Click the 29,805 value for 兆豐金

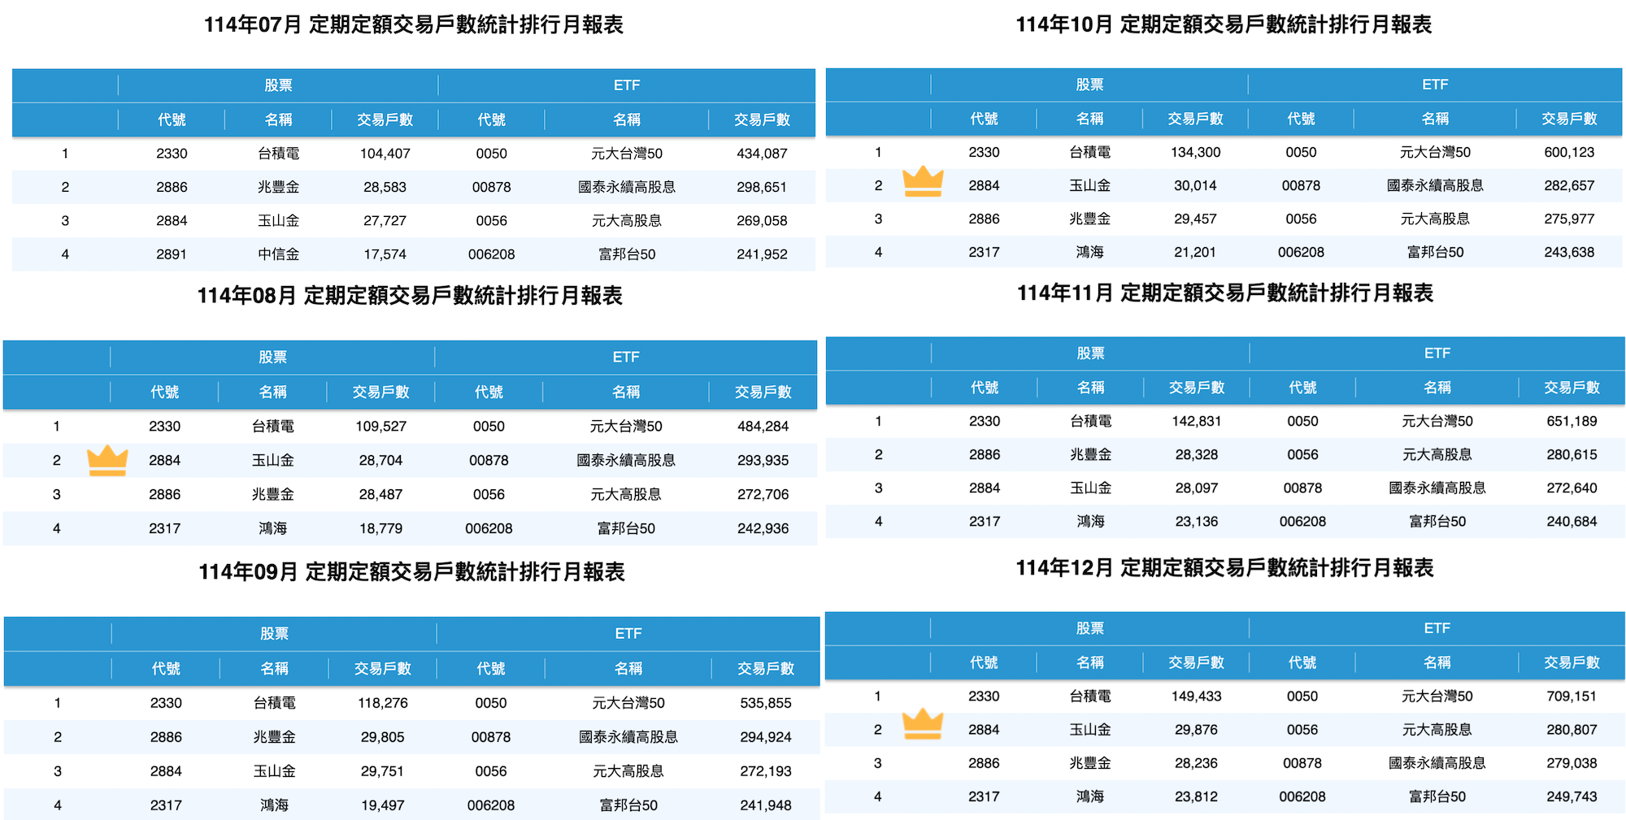[382, 737]
